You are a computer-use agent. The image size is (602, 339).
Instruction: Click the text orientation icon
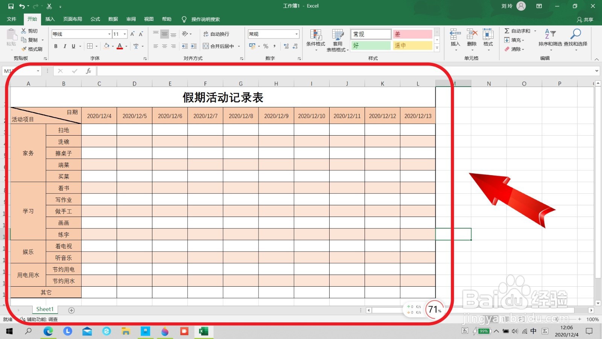[185, 34]
